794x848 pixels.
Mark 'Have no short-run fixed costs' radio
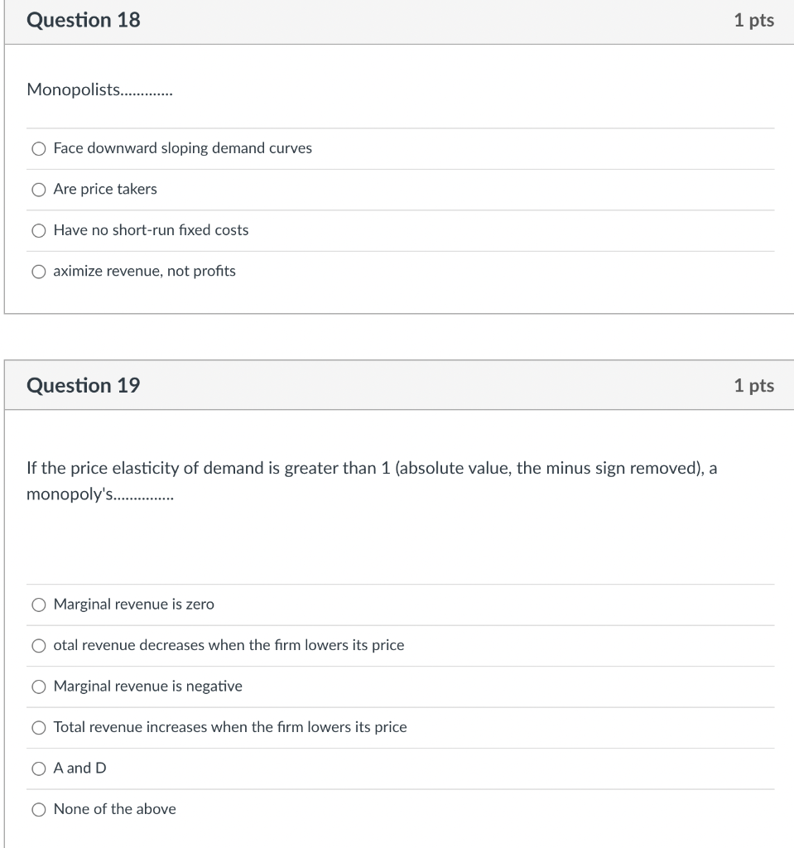point(38,231)
